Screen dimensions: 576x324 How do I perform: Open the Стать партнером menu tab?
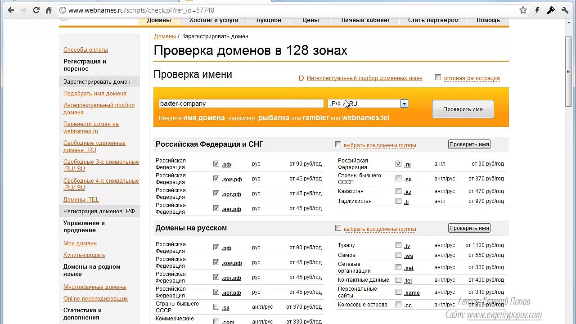[x=433, y=21]
